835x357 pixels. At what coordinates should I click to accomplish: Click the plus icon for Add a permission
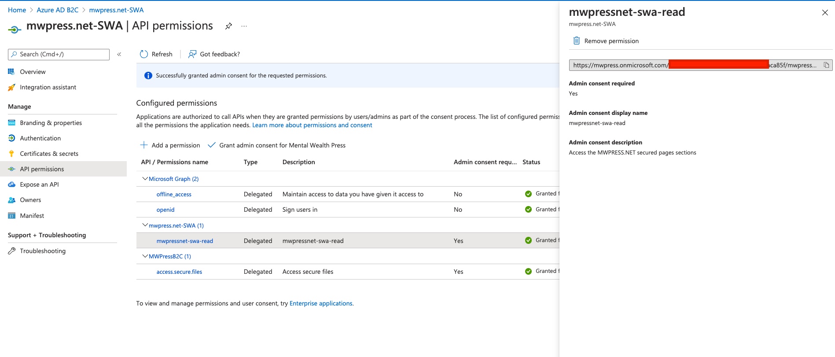pos(143,145)
